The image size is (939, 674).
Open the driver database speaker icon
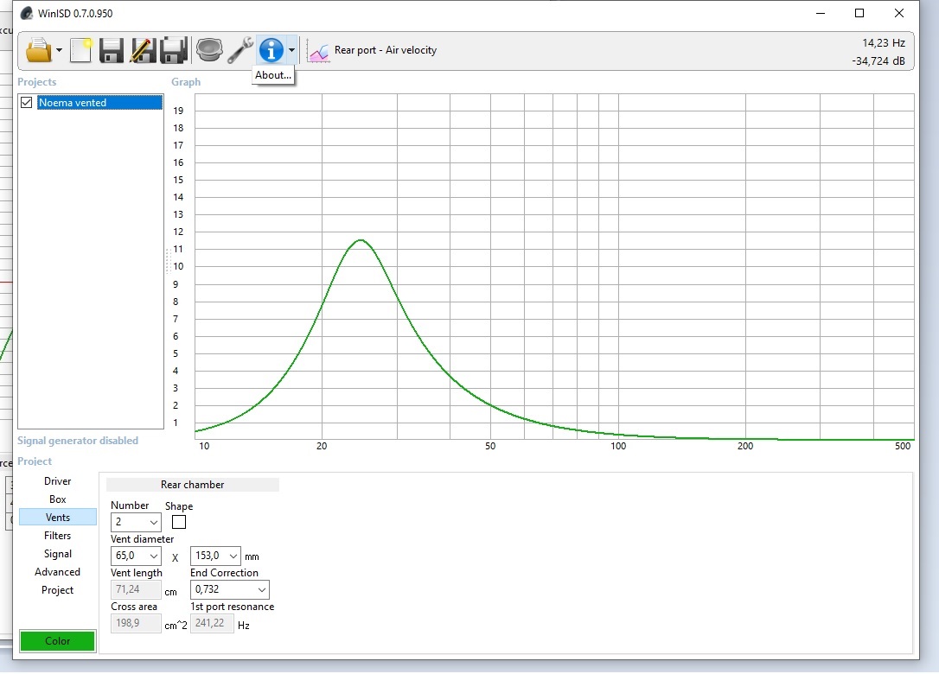click(x=208, y=50)
